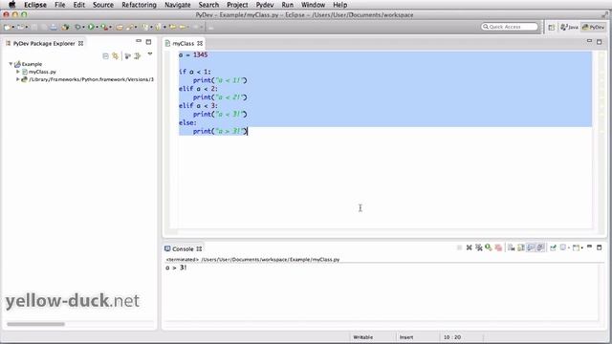Click the Package Explorer horizontal scrollbar
Screen dimensions: 612x344
[35, 324]
